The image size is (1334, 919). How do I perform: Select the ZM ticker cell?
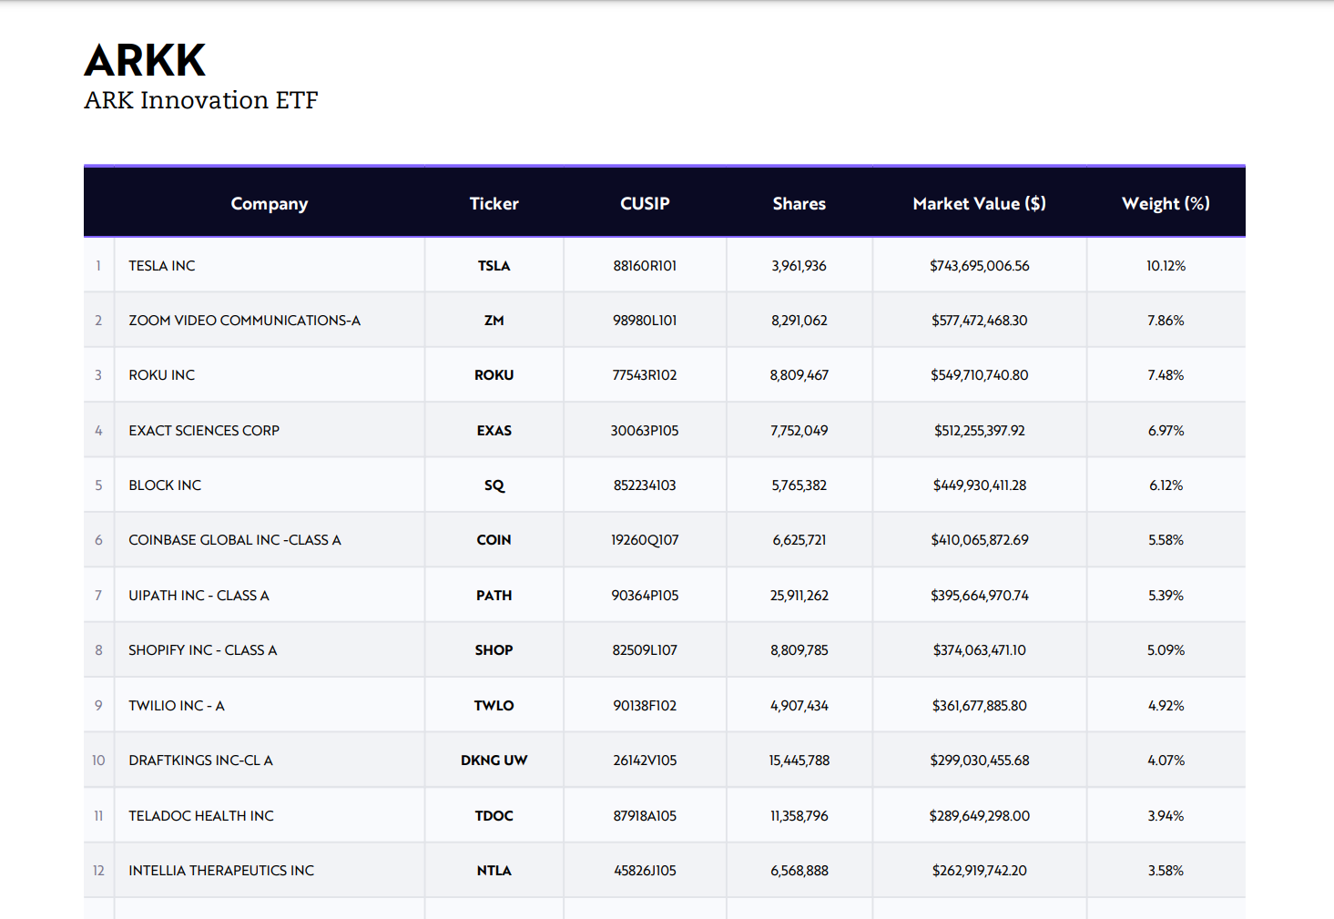click(494, 321)
